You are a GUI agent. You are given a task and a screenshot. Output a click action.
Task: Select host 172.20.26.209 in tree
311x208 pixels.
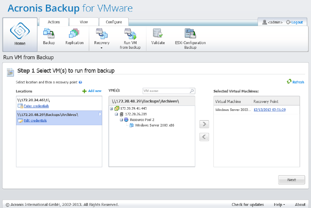(136, 114)
